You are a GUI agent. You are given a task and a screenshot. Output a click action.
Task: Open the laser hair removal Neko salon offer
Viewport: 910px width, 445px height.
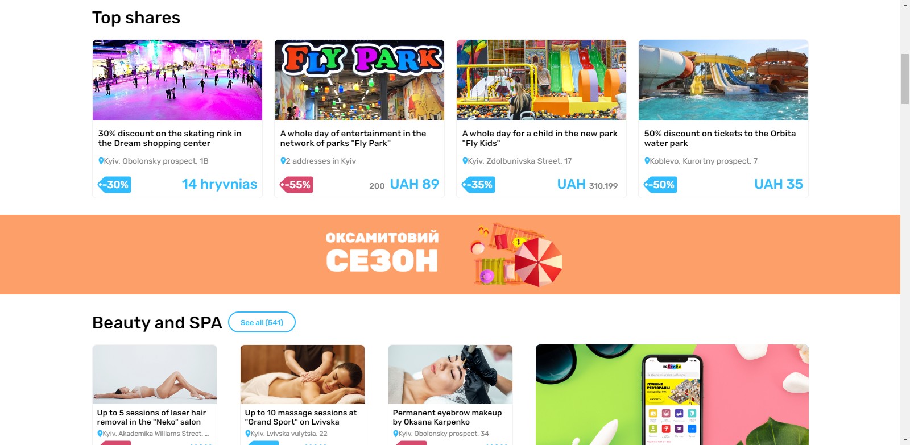(151, 417)
